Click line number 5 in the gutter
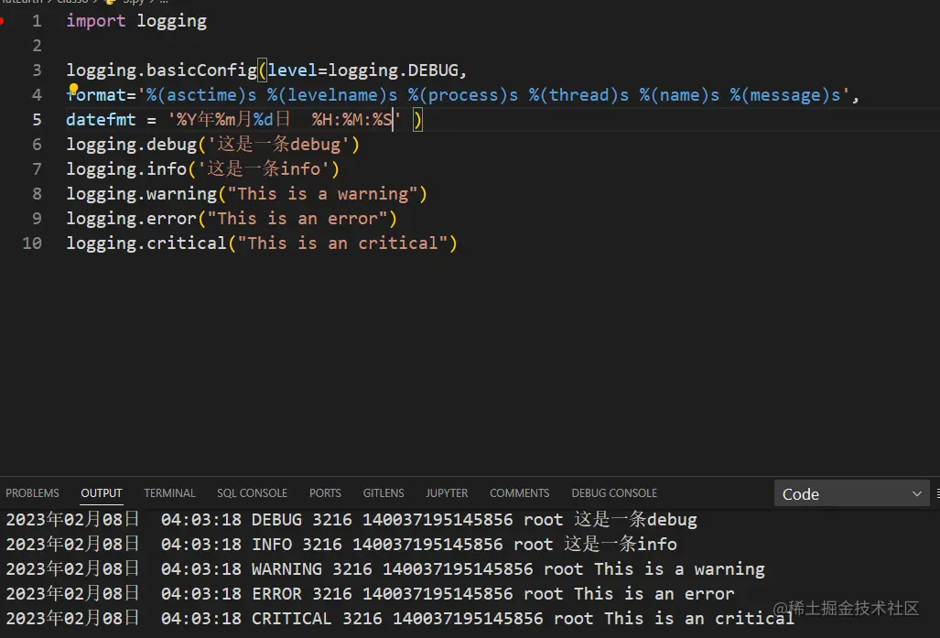 tap(37, 119)
